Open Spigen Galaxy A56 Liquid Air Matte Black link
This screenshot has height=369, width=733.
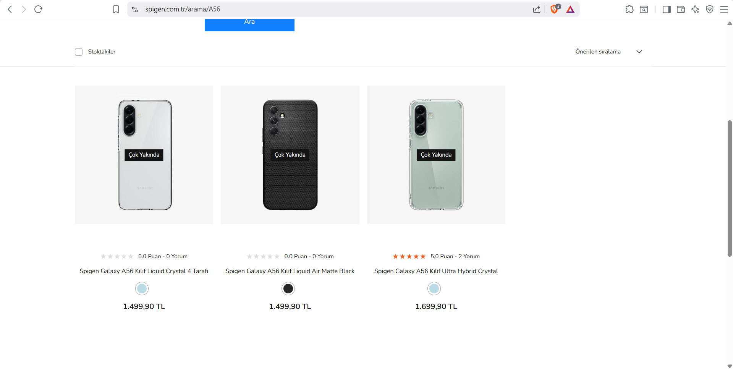pos(290,271)
